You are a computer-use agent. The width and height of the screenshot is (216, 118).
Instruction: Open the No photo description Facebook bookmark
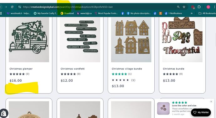point(139,13)
